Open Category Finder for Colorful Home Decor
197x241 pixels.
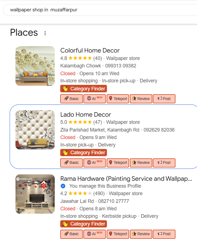pos(83,89)
